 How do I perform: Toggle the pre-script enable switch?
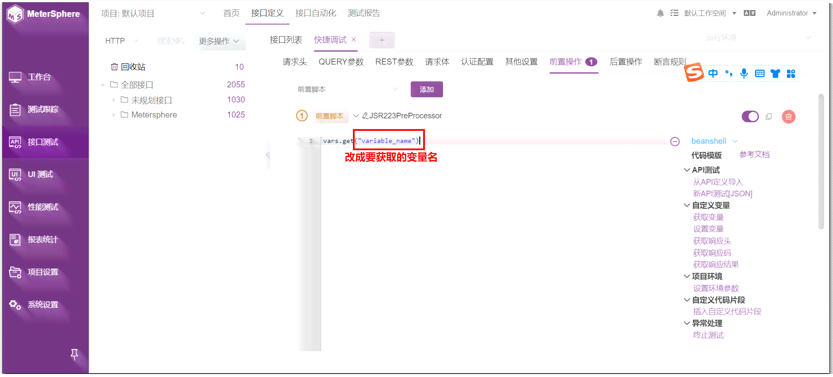[750, 117]
